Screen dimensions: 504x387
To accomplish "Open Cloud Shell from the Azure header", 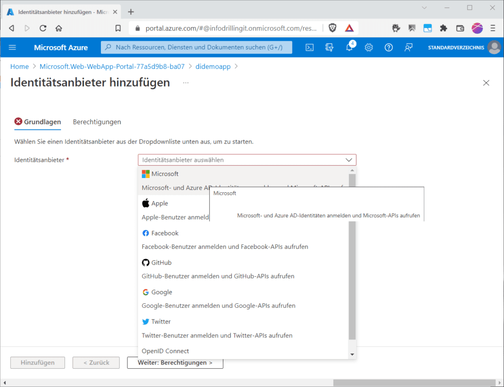I will [x=310, y=48].
